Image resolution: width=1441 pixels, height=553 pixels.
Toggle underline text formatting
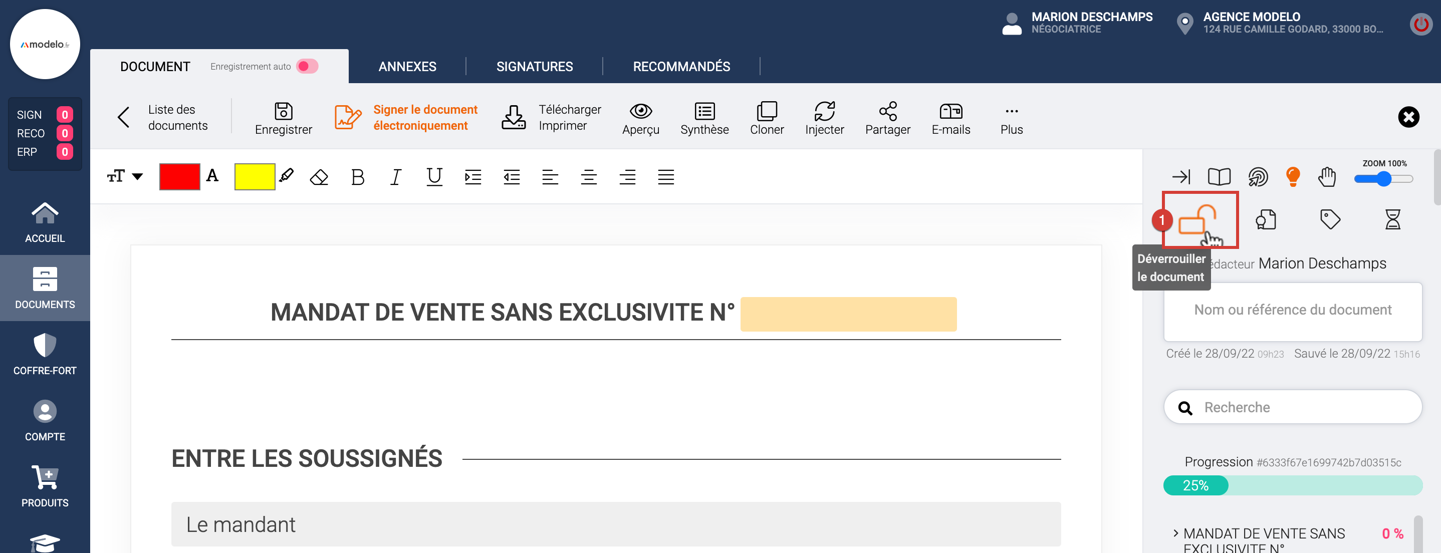[434, 177]
